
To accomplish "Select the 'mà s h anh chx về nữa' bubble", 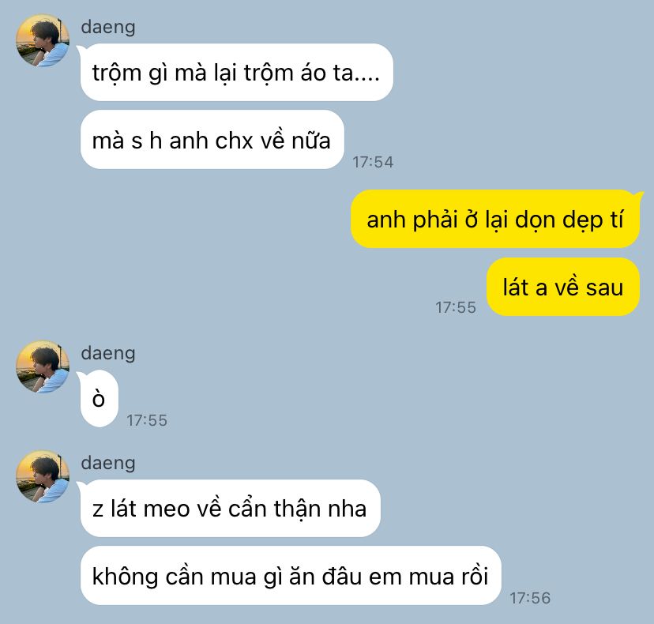I will pyautogui.click(x=212, y=140).
